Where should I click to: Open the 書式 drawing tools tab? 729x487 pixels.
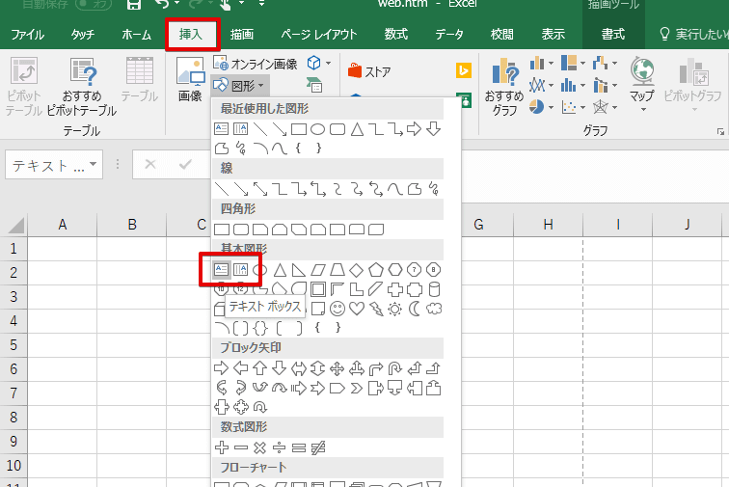[612, 34]
